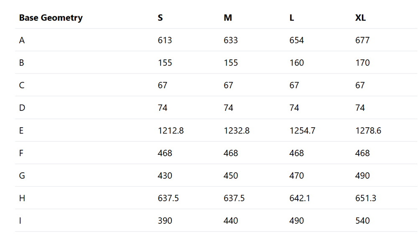Click row B value 160
Screen dimensions: 418x251
click(296, 63)
